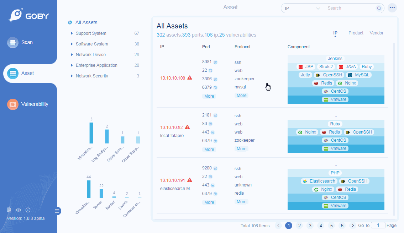
Task: Click the asset list vertical scrollbar
Action: click(394, 129)
